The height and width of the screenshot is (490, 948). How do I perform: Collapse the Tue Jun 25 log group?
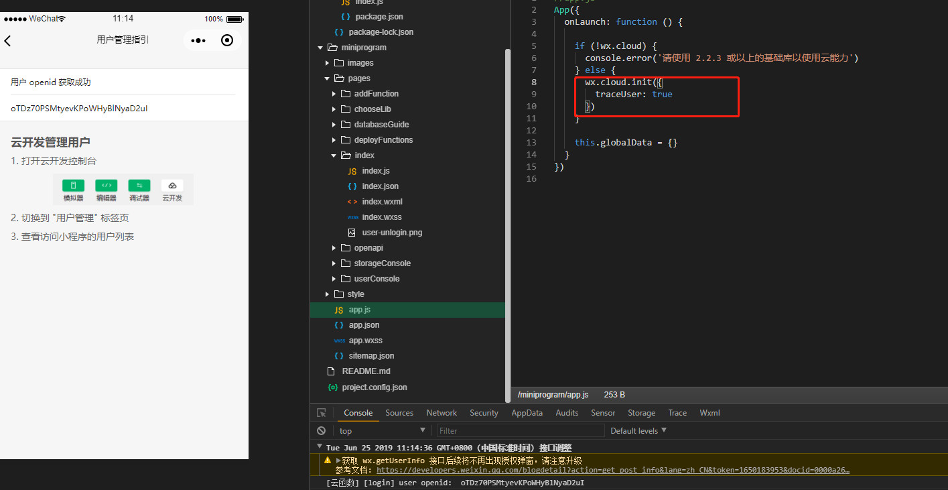319,447
